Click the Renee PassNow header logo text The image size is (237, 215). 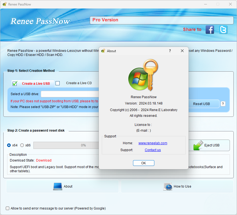(x=40, y=21)
